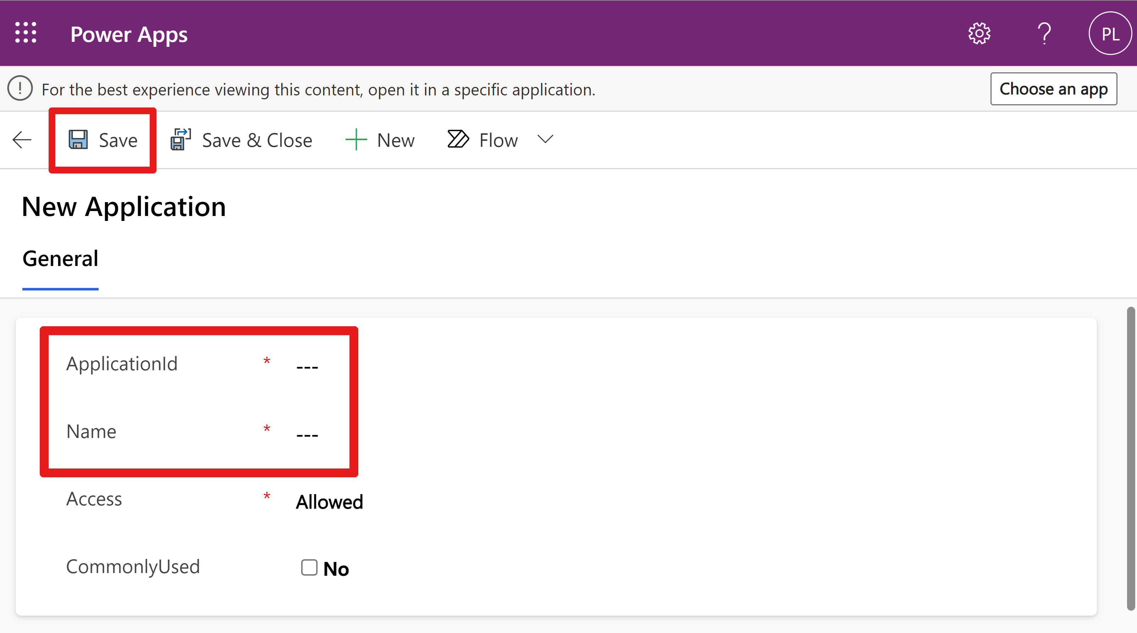Check the required ApplicationId field
Image resolution: width=1137 pixels, height=633 pixels.
pos(308,362)
